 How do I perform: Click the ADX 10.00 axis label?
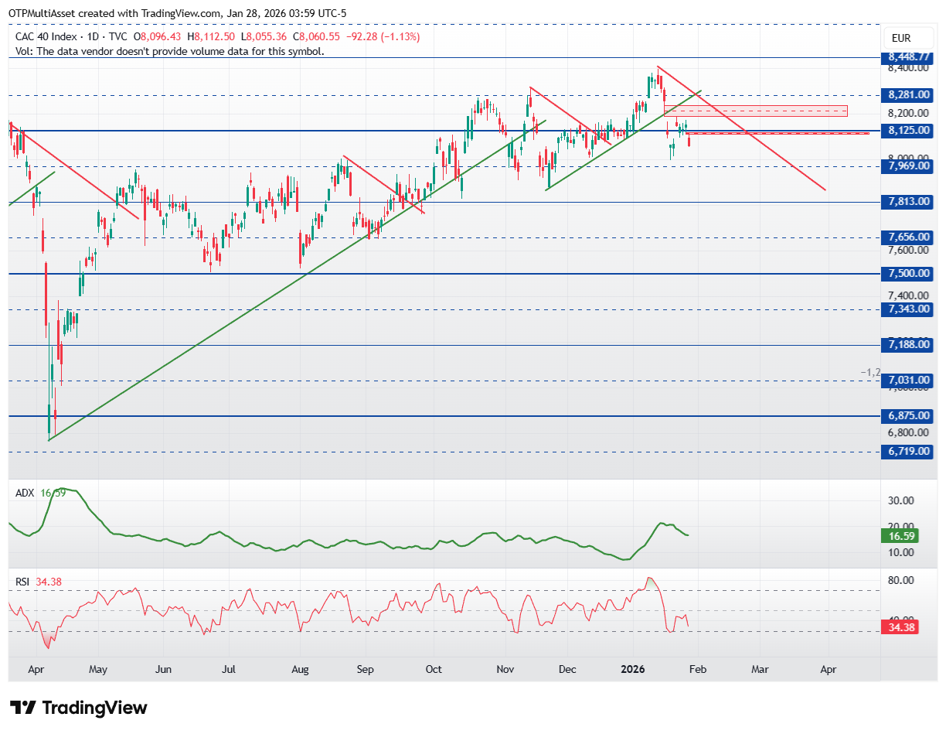(902, 552)
